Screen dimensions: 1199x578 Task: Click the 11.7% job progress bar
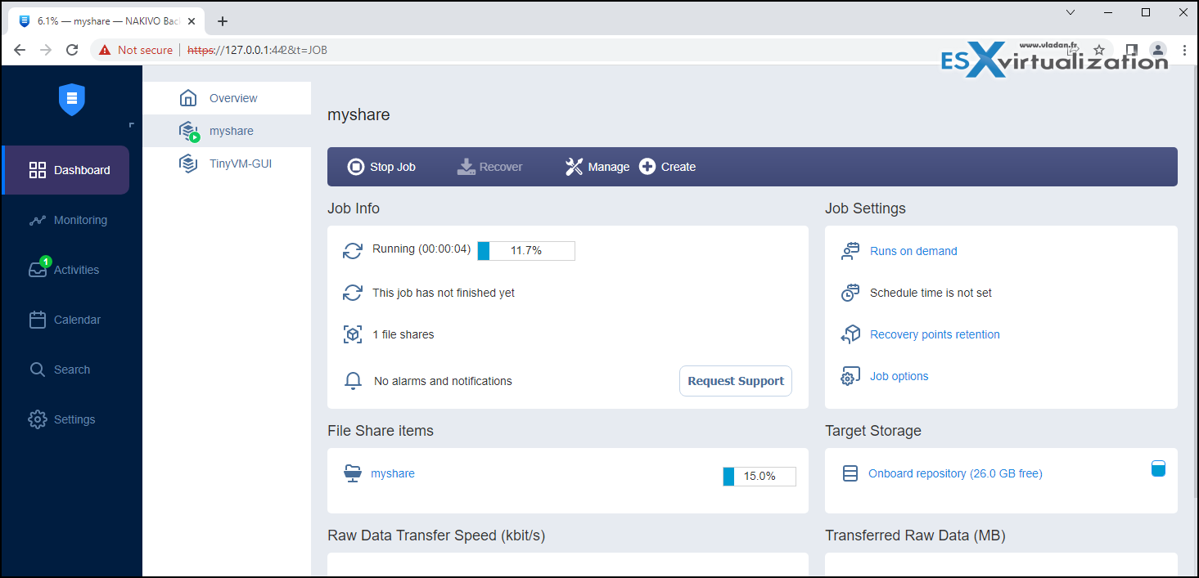coord(526,251)
